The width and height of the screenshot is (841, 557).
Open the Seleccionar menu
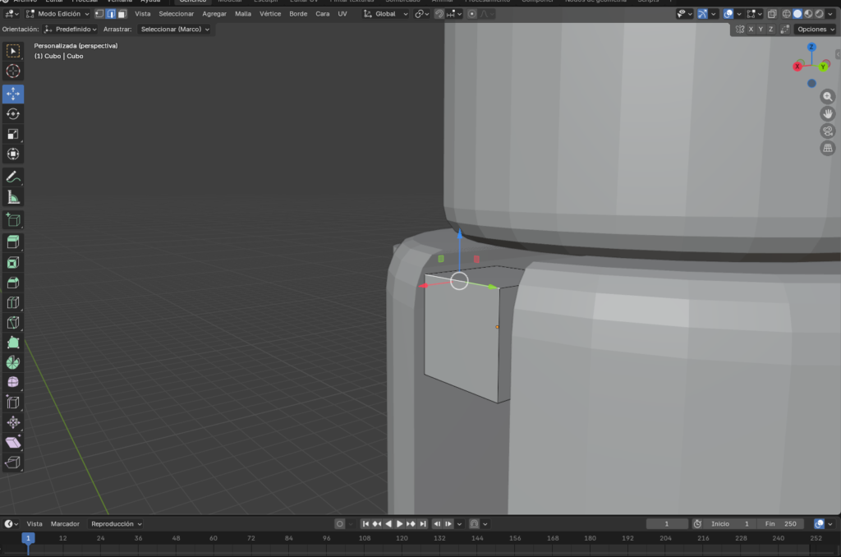pyautogui.click(x=176, y=14)
